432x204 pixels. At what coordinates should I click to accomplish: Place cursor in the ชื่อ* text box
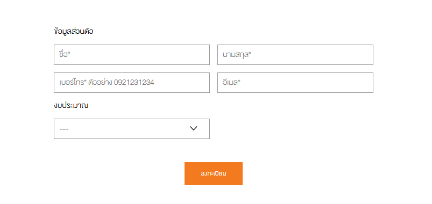tap(132, 55)
